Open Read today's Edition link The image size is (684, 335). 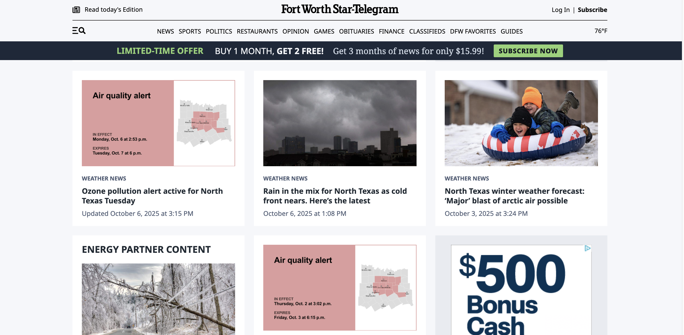pos(113,10)
